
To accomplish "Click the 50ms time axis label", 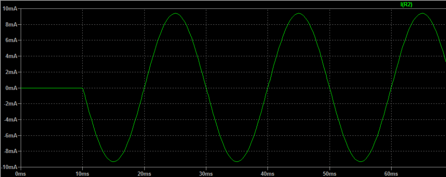I will click(x=329, y=173).
